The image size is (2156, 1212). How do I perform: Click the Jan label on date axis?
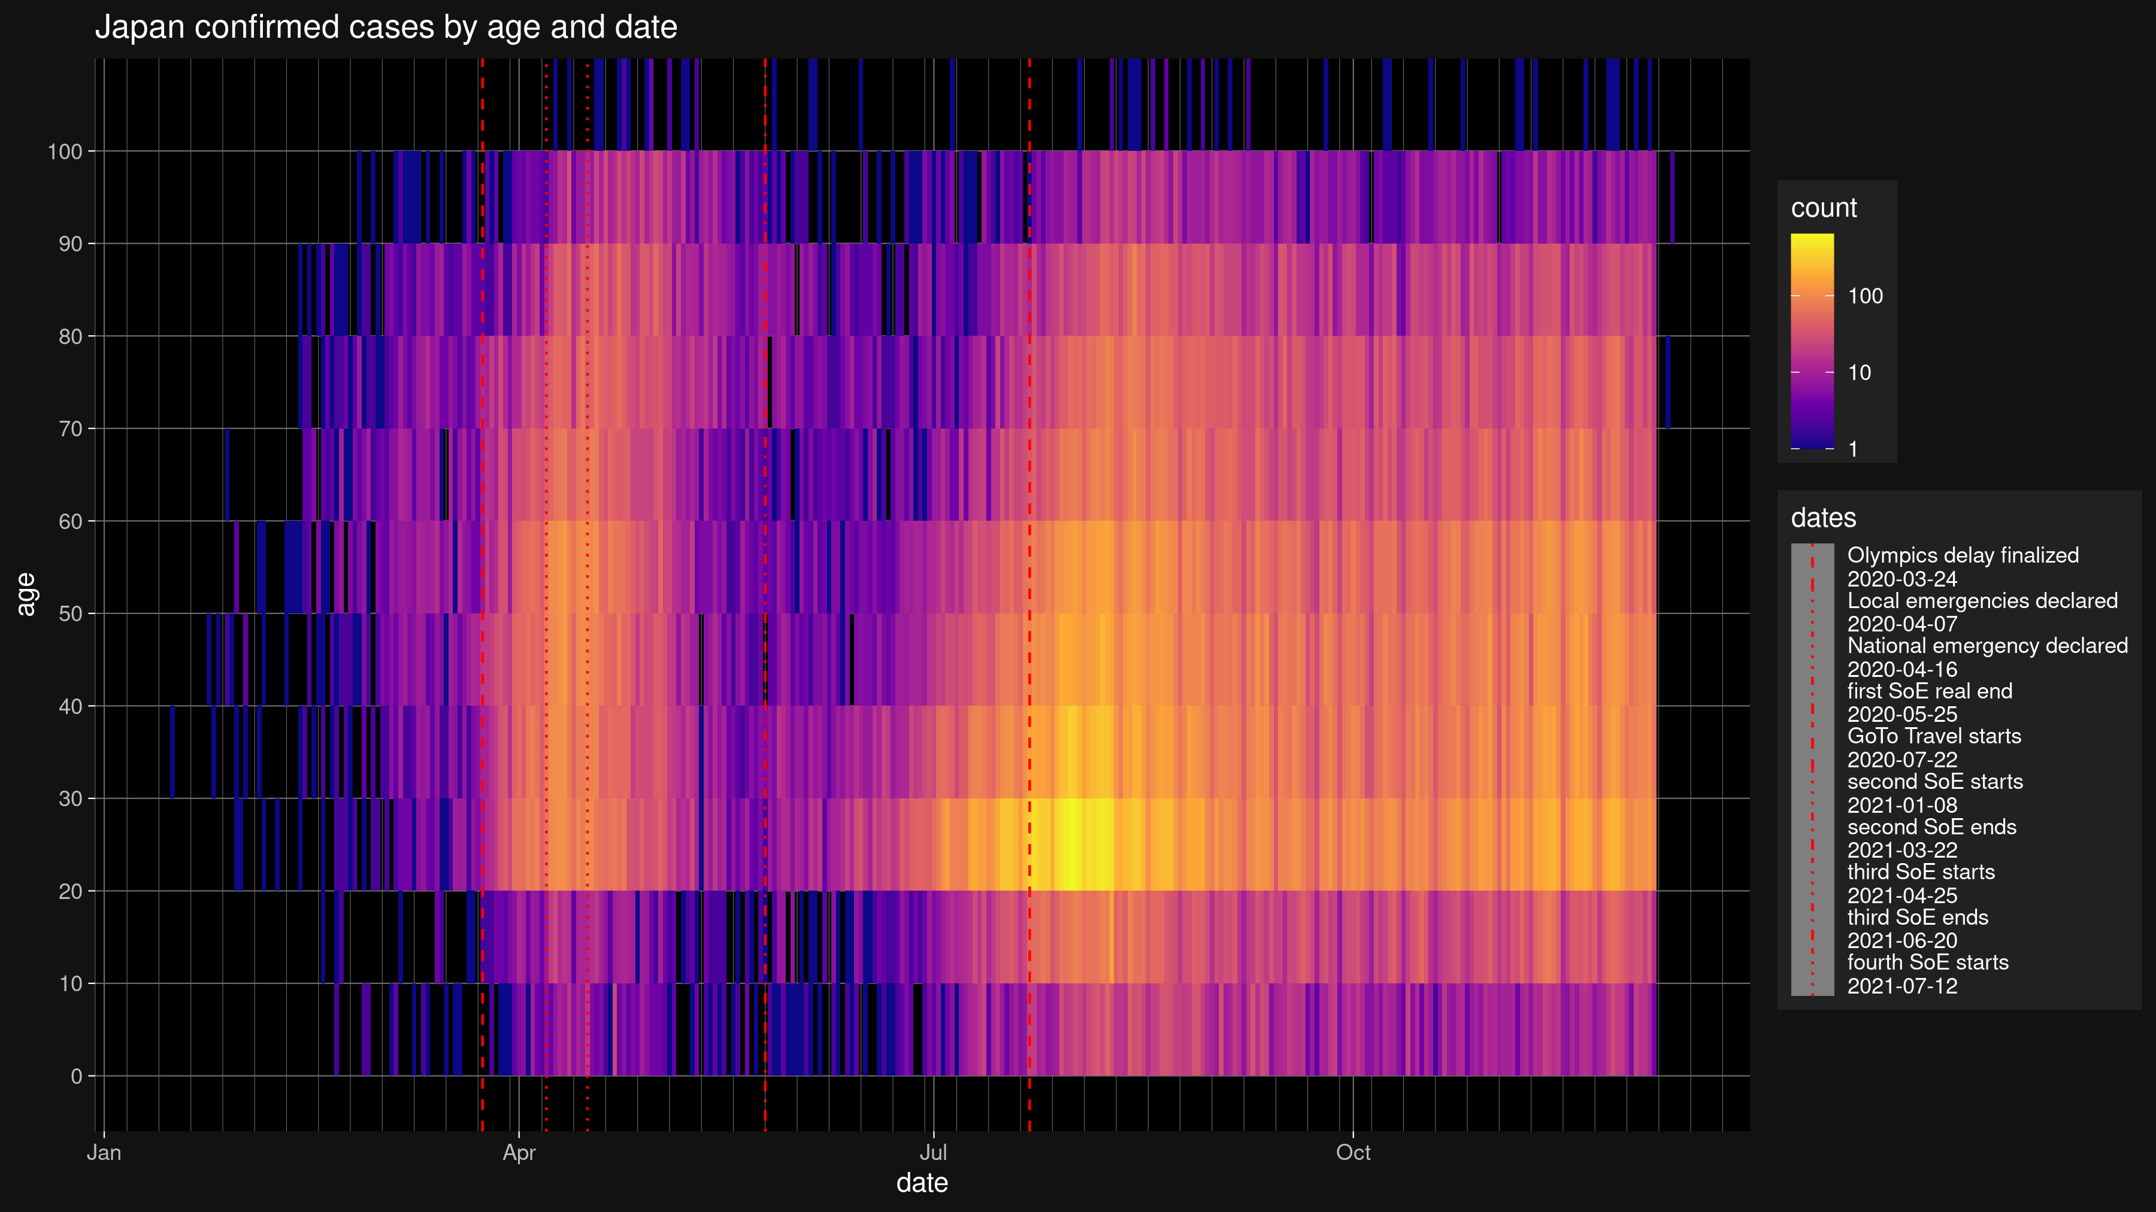pos(104,1153)
